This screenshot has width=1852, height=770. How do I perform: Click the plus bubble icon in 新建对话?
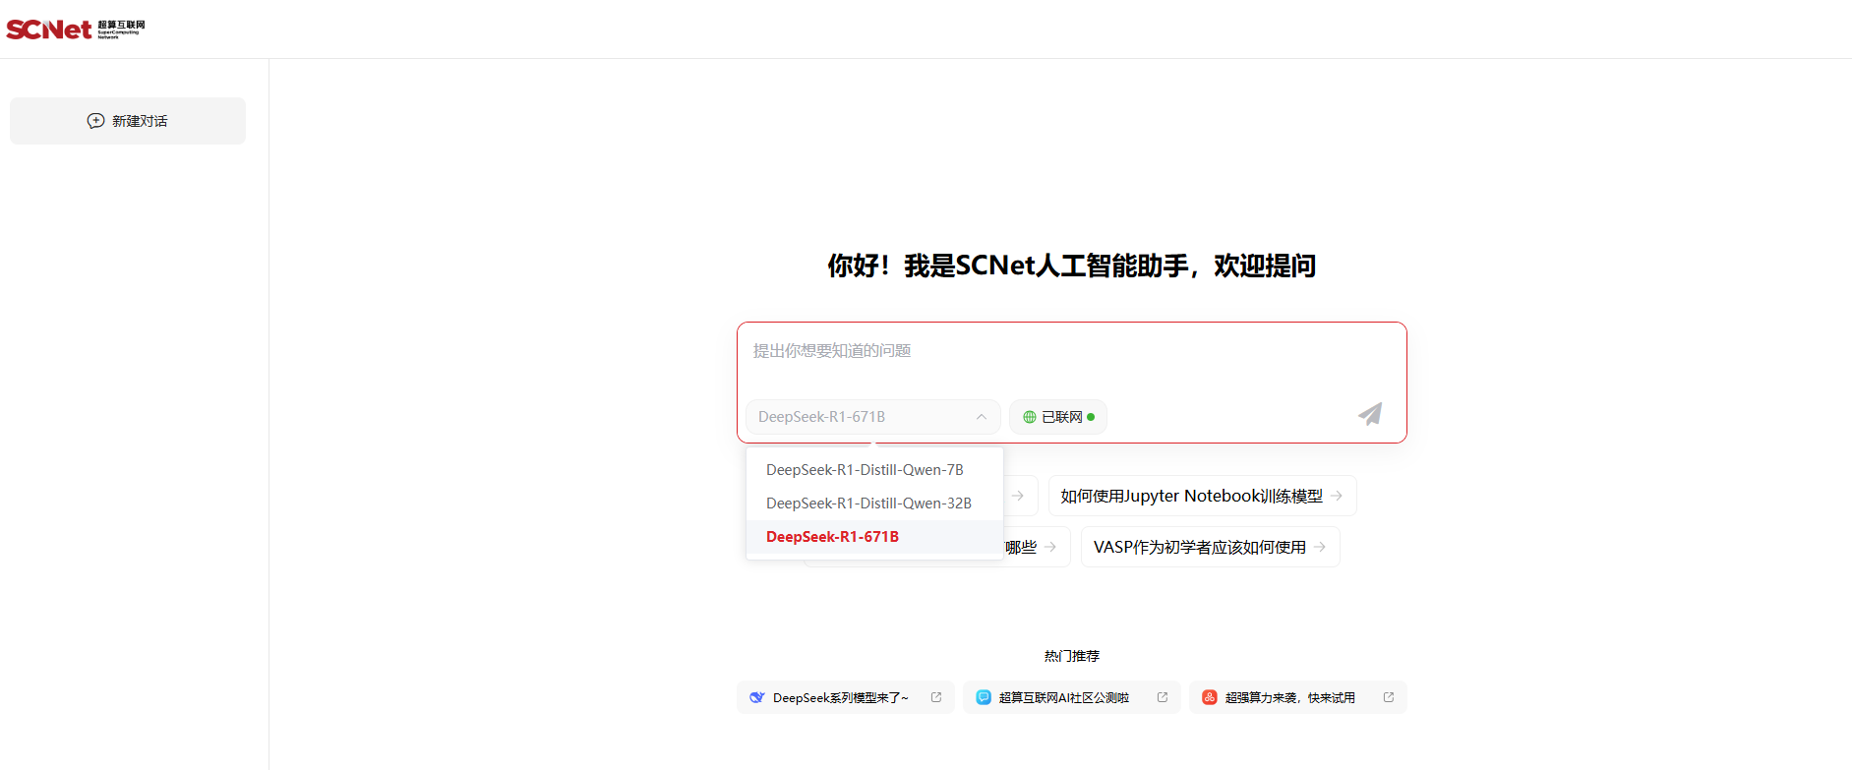95,121
